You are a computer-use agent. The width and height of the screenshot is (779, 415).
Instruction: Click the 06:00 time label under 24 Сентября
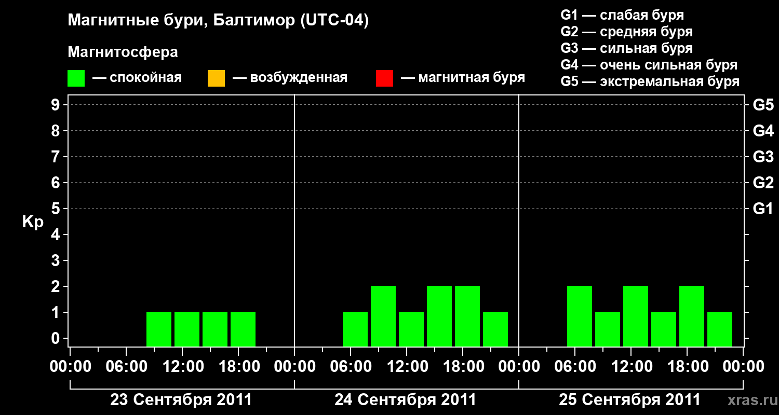click(351, 367)
